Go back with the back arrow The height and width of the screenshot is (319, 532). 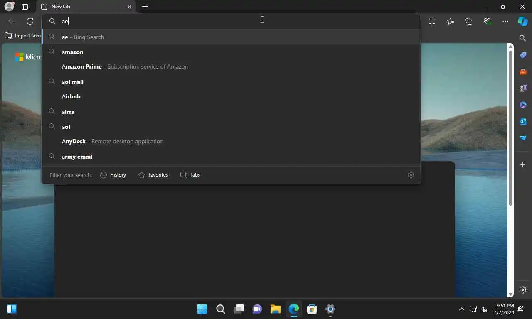click(x=12, y=21)
